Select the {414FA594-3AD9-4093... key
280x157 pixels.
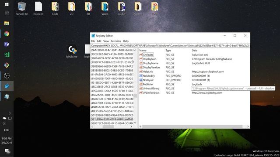pos(112,75)
